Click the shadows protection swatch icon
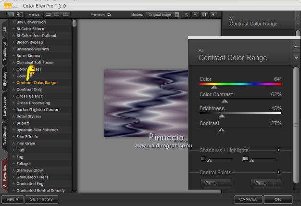 tap(203, 159)
